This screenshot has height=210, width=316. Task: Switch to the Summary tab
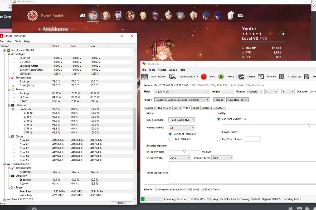[150, 108]
